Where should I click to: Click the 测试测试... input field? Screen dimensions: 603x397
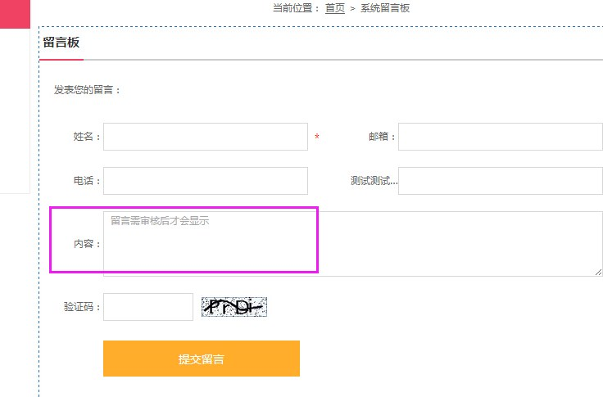(x=501, y=181)
